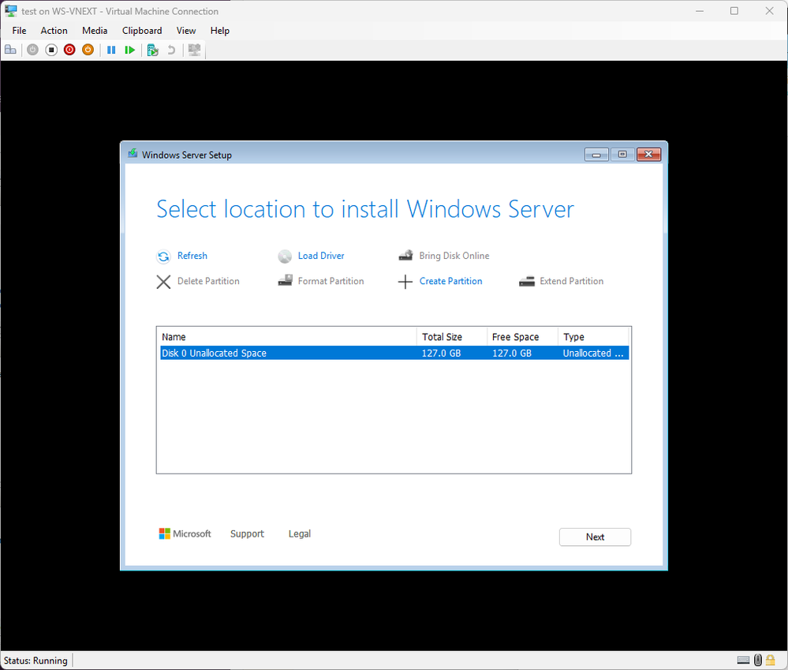Click the Turn Off (stop) toolbar icon
The image size is (788, 670).
50,50
